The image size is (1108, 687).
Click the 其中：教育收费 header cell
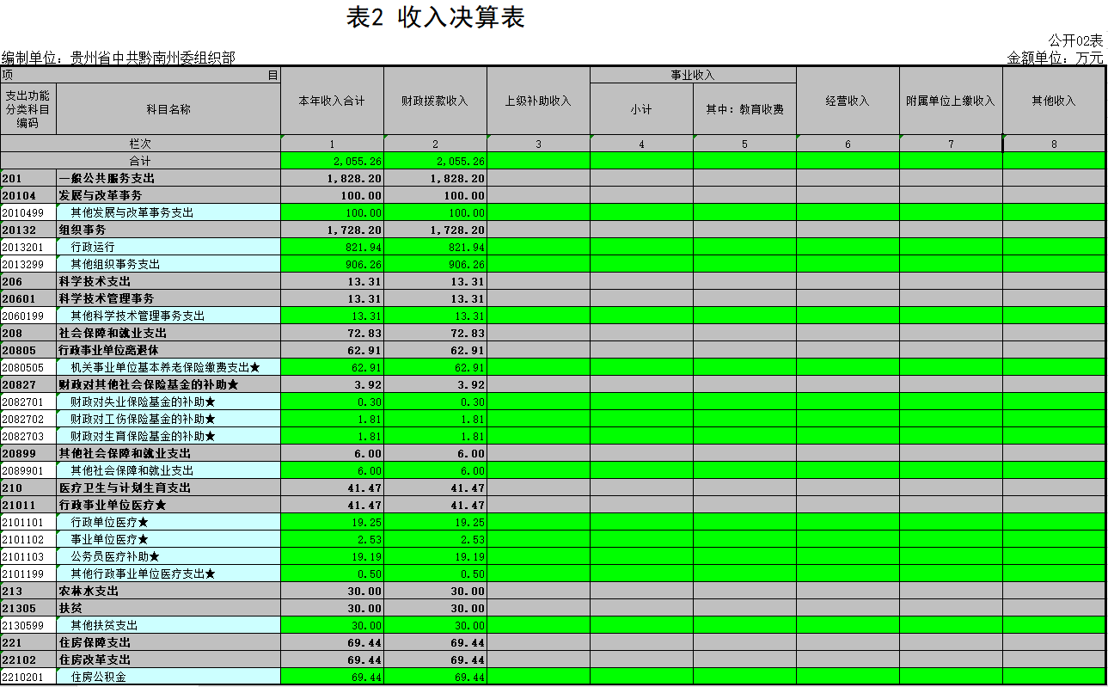744,109
